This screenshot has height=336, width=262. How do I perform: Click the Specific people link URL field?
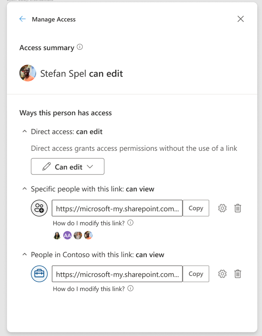[x=117, y=208]
